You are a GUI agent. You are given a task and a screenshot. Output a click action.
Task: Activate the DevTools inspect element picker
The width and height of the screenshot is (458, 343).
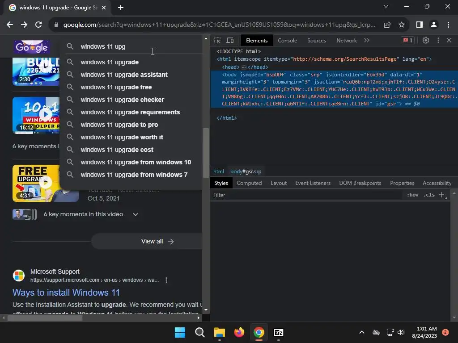click(x=217, y=40)
